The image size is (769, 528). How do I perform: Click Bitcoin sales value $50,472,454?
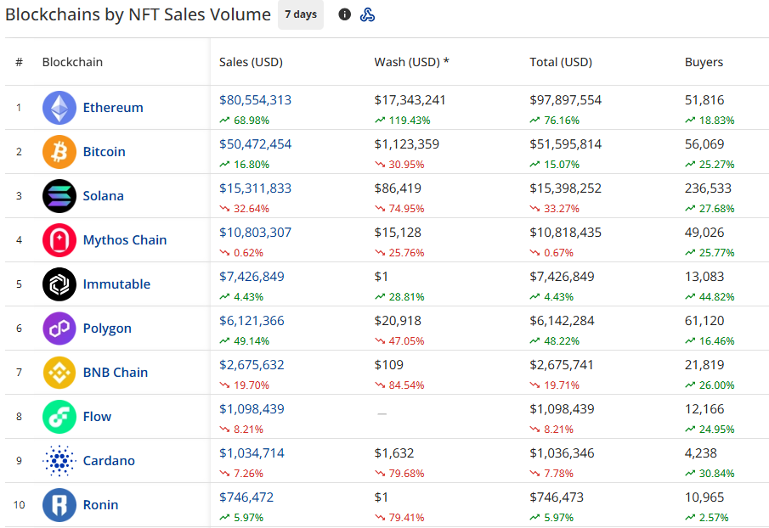point(255,144)
